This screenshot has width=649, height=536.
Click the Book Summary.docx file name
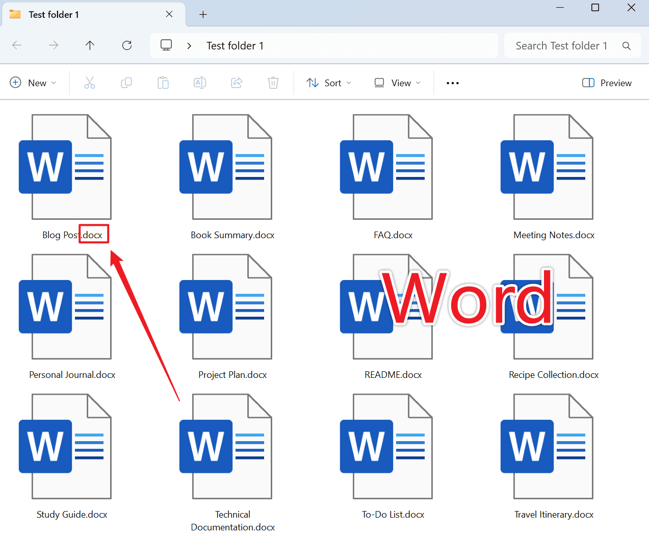(x=232, y=235)
